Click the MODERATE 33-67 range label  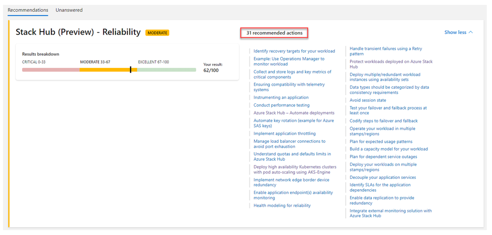[x=95, y=62]
